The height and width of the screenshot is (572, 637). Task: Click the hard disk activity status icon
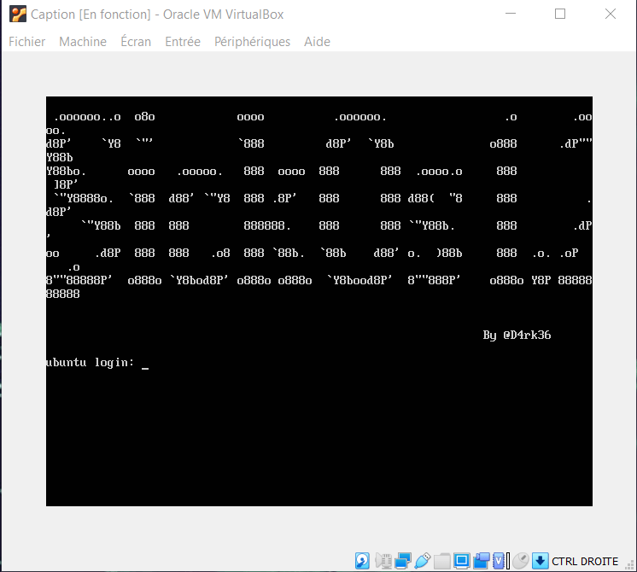coord(362,561)
